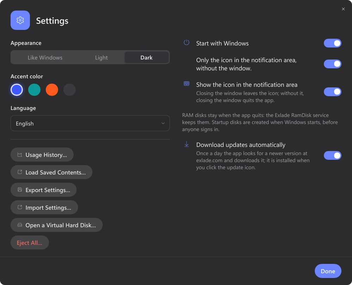Click the Done button
The image size is (352, 285).
tap(328, 271)
